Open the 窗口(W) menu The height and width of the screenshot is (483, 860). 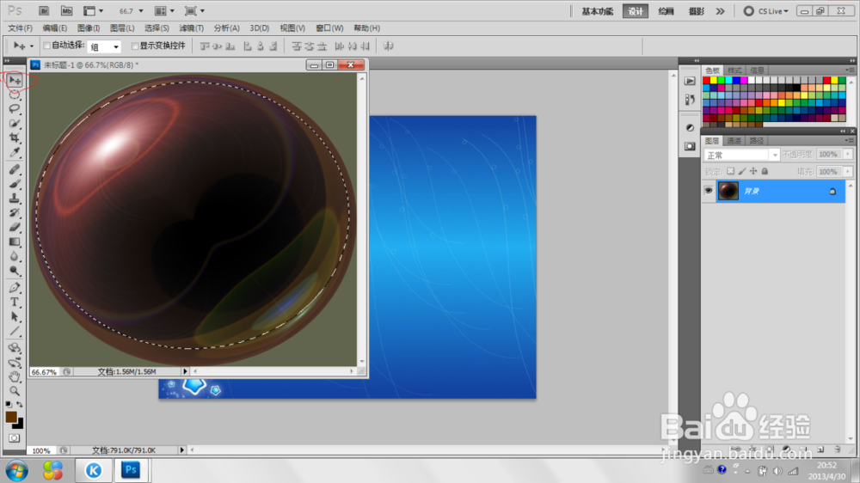click(x=329, y=28)
